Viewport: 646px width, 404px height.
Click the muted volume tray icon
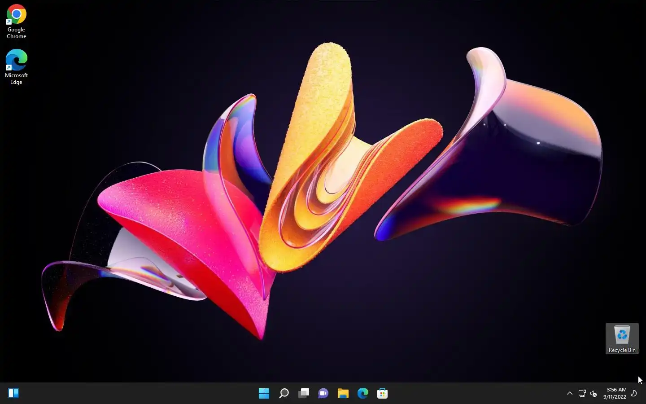(x=594, y=393)
